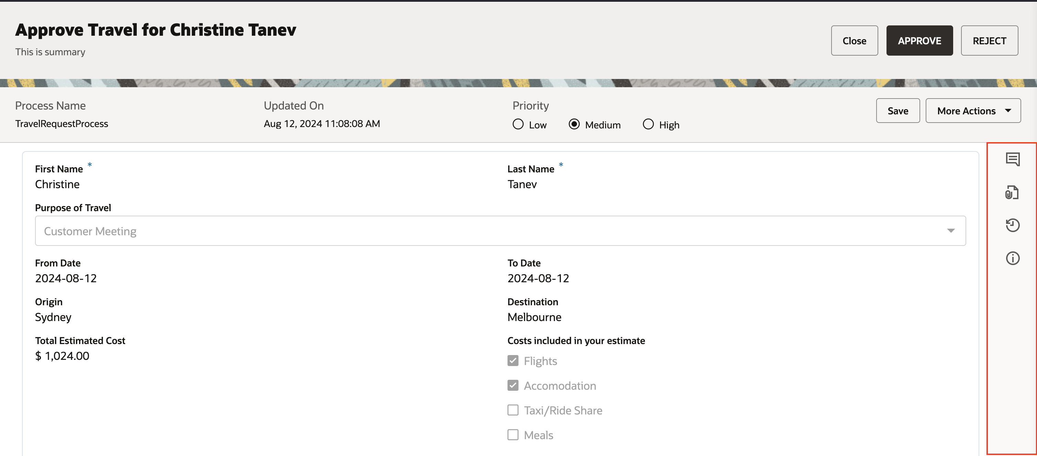
Task: Expand the Purpose of Travel dropdown
Action: 951,230
